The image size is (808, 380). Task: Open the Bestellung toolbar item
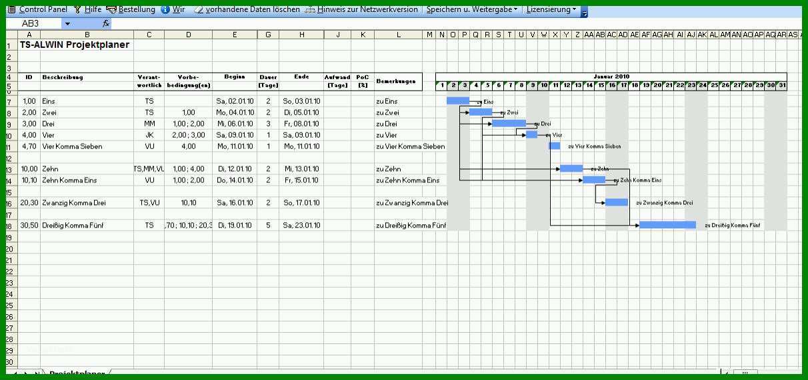130,9
